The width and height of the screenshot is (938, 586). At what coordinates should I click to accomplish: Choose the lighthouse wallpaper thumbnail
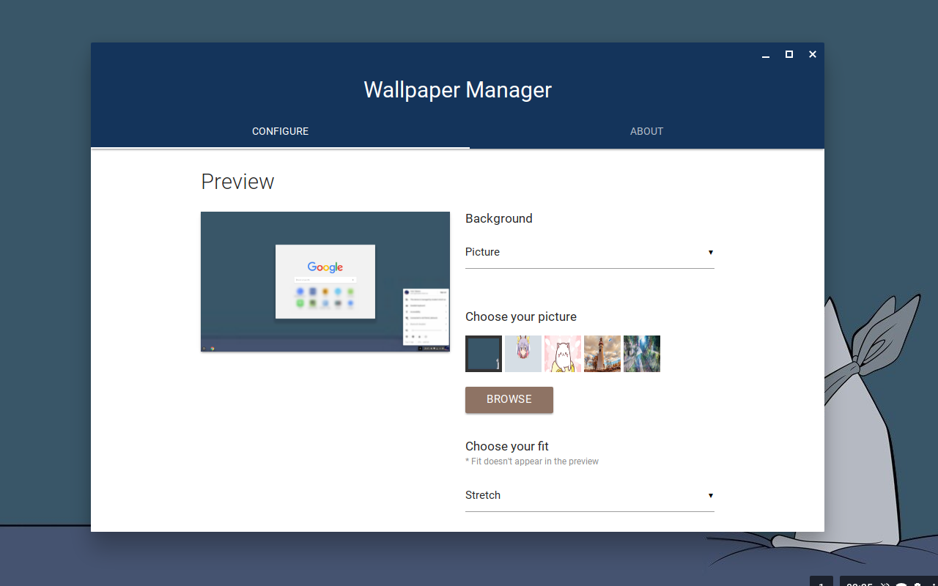[602, 354]
